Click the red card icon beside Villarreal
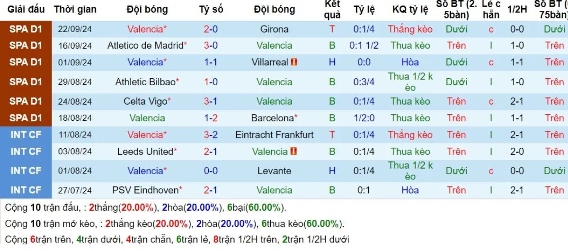This screenshot has height=251, width=568. click(x=294, y=62)
